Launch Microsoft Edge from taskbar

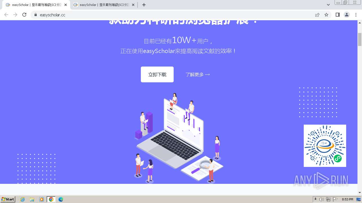61,199
